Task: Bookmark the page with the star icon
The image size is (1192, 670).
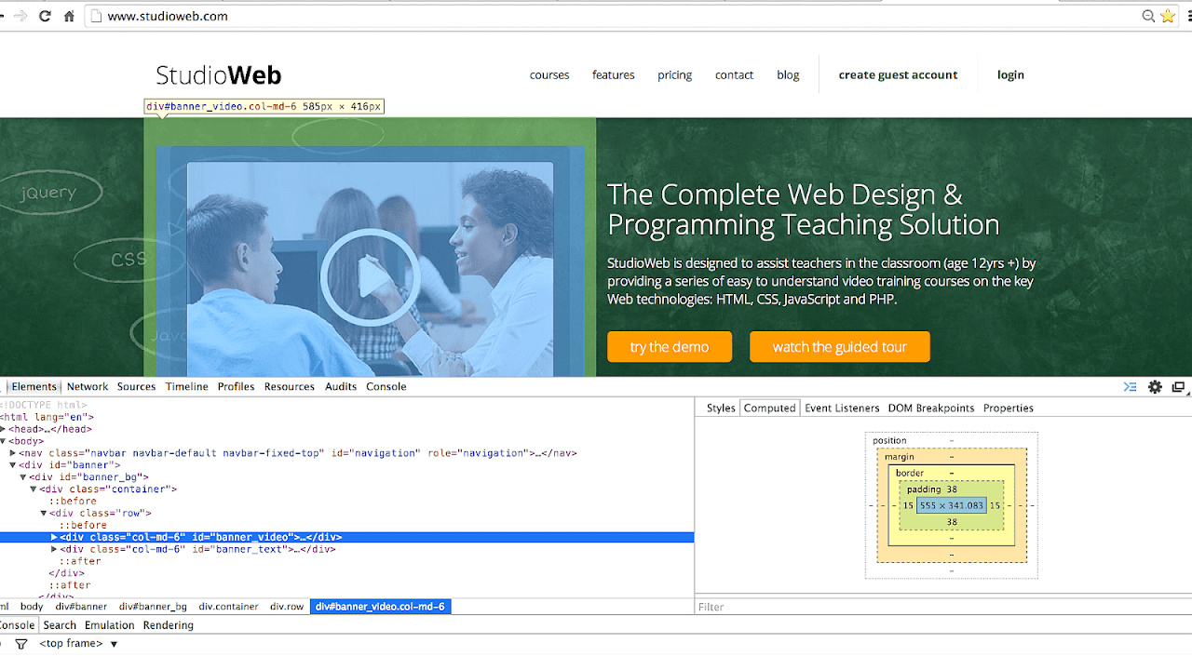Action: pyautogui.click(x=1168, y=16)
